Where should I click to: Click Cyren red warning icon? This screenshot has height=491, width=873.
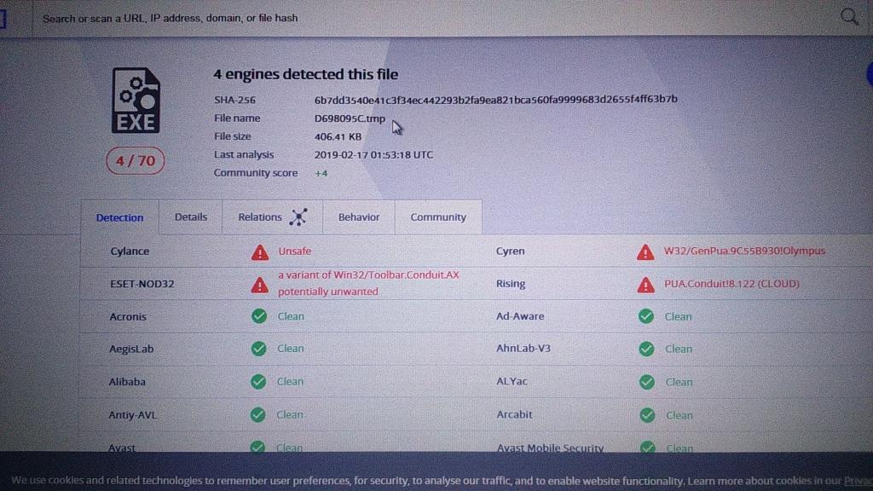(x=645, y=252)
